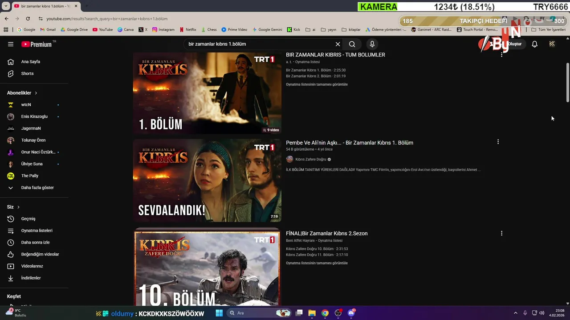Start voice search with the microphone
This screenshot has height=320, width=570.
tap(372, 44)
